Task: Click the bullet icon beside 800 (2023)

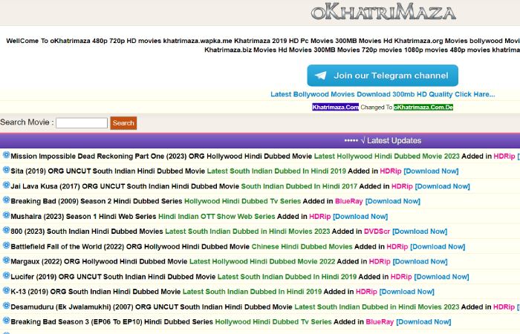Action: [x=6, y=230]
